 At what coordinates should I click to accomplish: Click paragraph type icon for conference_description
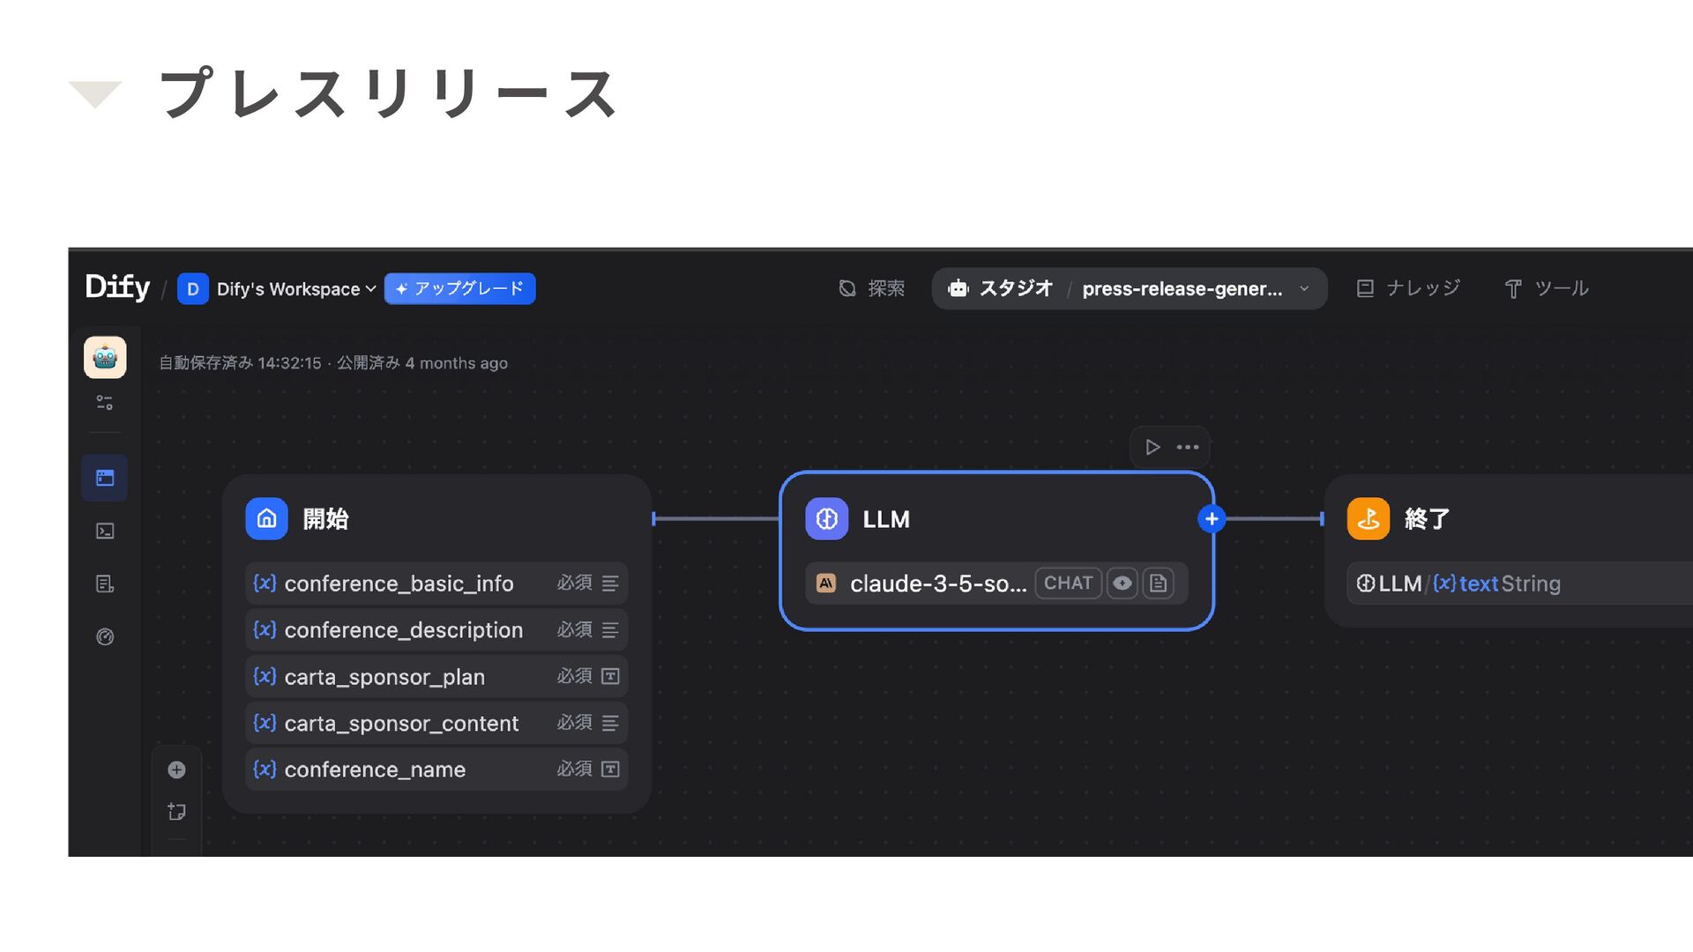tap(610, 630)
